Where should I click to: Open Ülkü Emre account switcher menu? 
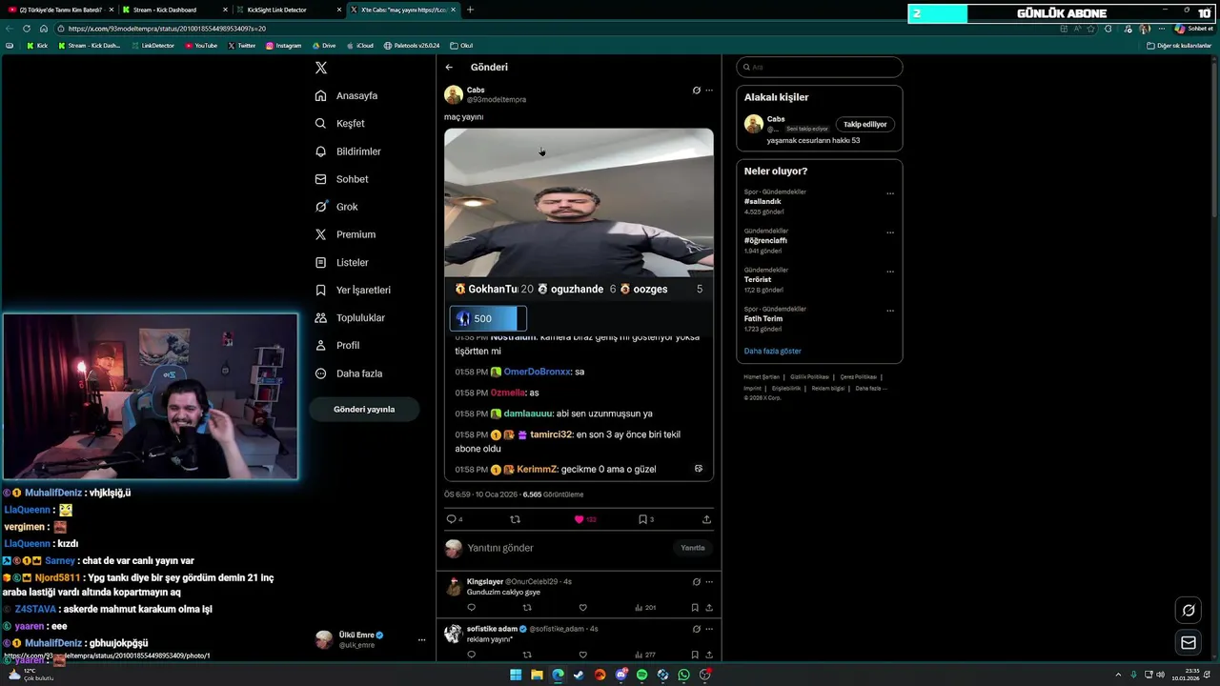point(371,639)
